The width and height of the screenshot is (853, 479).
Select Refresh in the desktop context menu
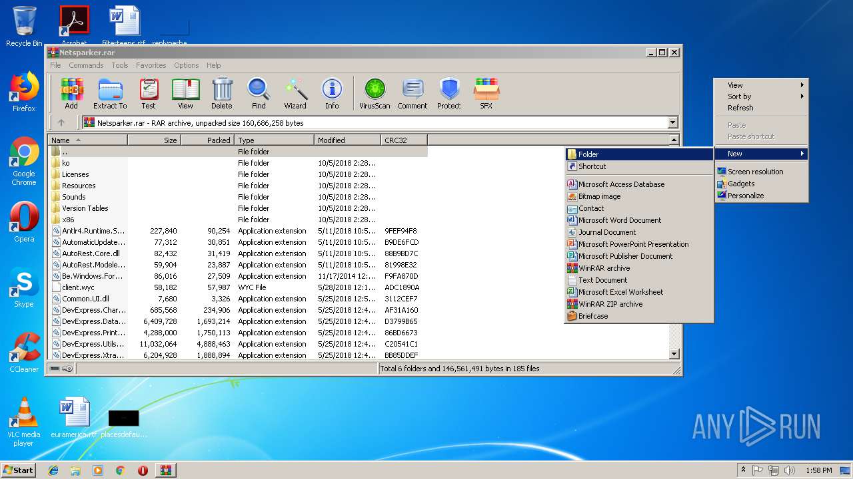coord(761,108)
